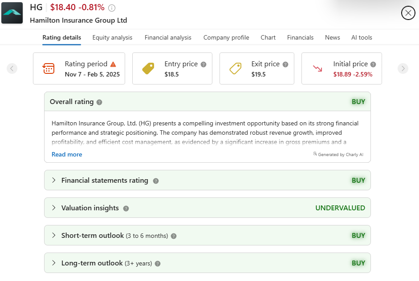
Task: Click the warning triangle next to Rating period
Action: tap(113, 64)
